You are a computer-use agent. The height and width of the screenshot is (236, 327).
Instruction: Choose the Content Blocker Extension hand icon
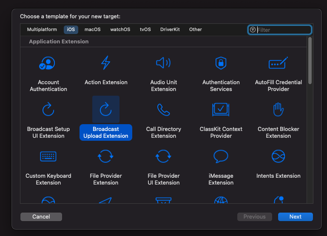[x=279, y=109]
